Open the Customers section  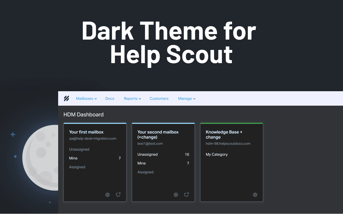click(159, 98)
